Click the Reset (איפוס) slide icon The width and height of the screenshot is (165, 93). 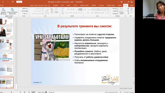tap(118, 11)
